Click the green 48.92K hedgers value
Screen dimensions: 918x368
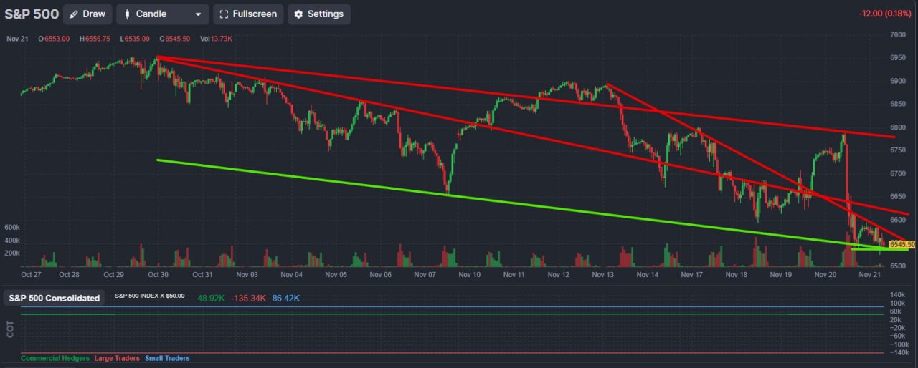[212, 297]
